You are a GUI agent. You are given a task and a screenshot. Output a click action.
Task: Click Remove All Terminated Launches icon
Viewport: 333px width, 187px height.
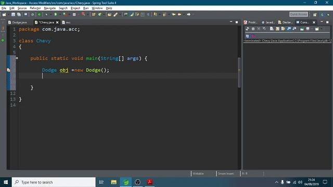[x=264, y=29]
